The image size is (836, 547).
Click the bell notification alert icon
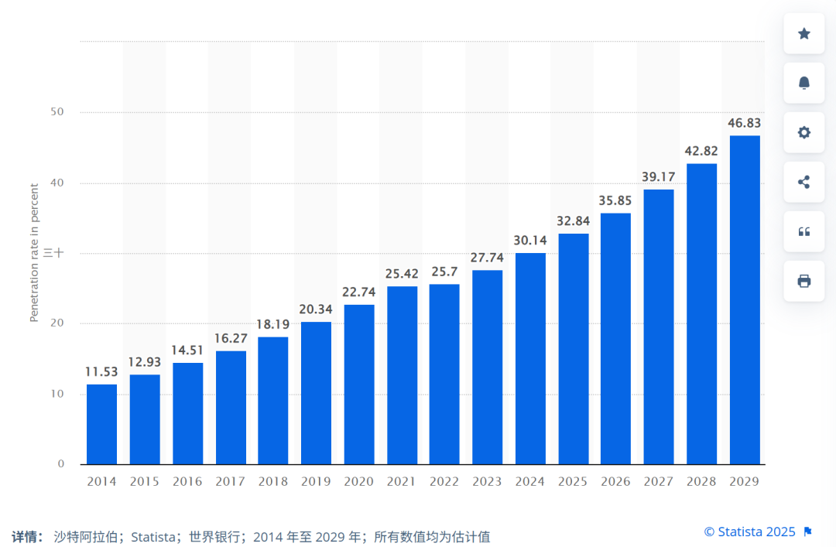pyautogui.click(x=803, y=83)
